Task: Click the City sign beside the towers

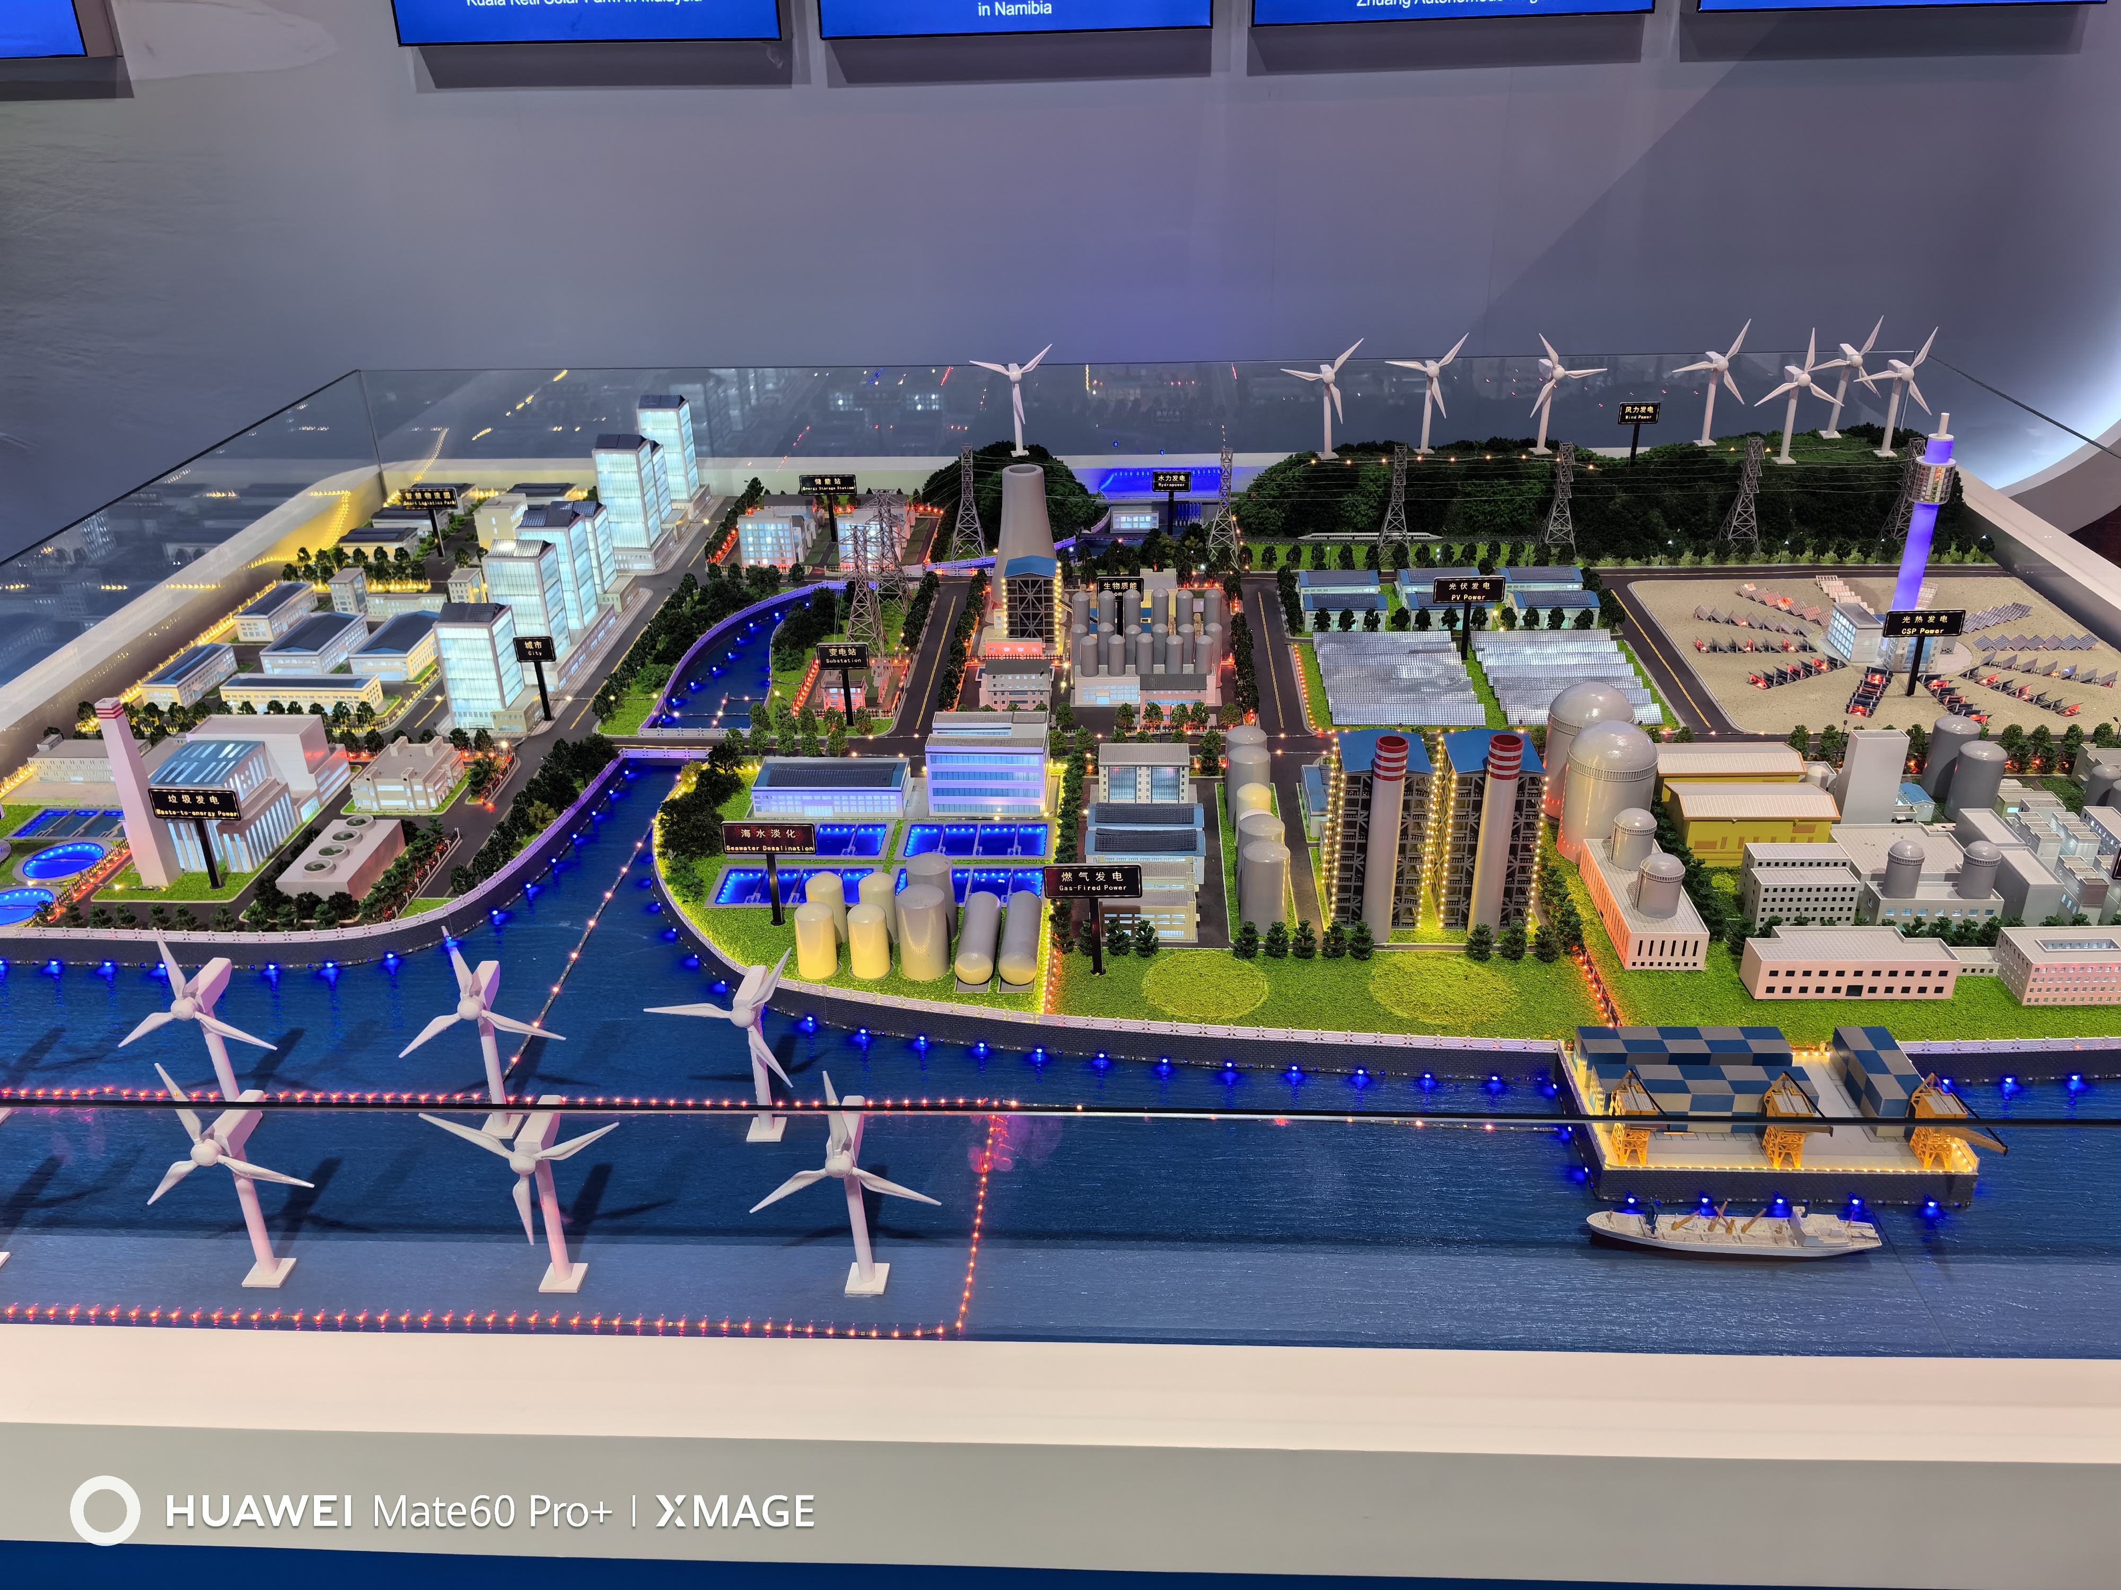Action: pos(534,649)
